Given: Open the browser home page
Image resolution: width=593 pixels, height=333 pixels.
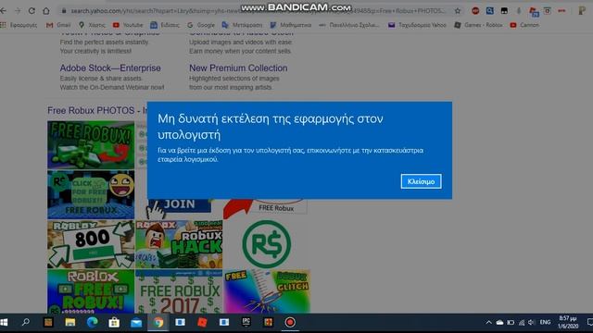Looking at the screenshot, I should coord(46,11).
